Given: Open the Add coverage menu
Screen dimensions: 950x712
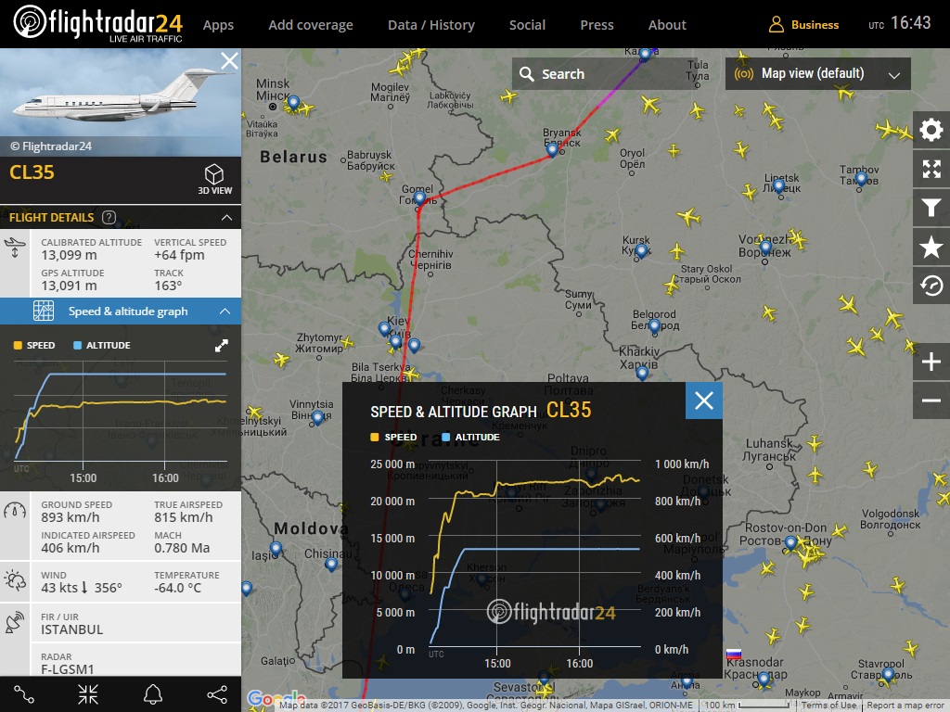Looking at the screenshot, I should [x=310, y=25].
